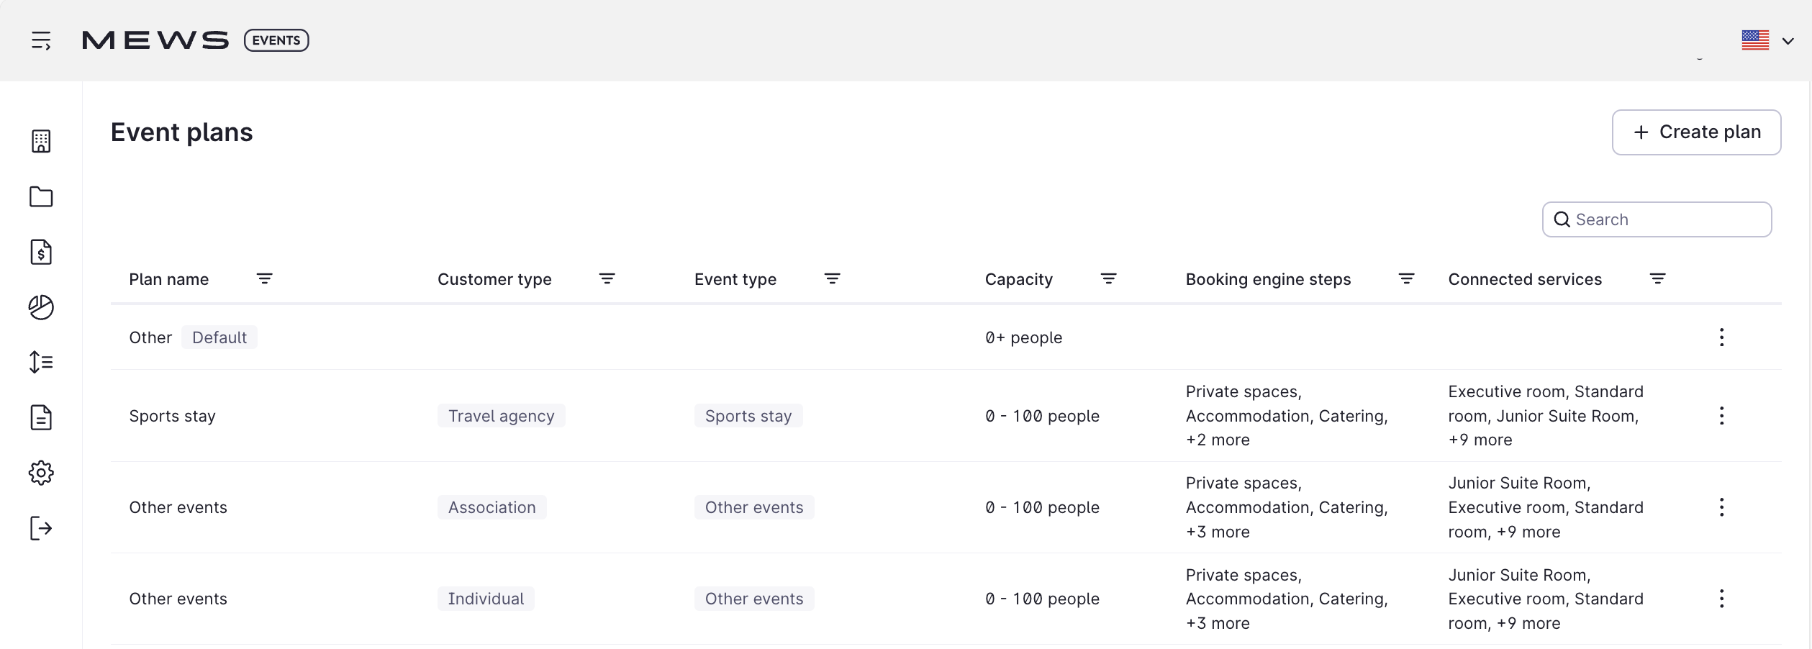Image resolution: width=1812 pixels, height=649 pixels.
Task: Click connected services starting Executive room for Sports stay
Action: 1546,416
